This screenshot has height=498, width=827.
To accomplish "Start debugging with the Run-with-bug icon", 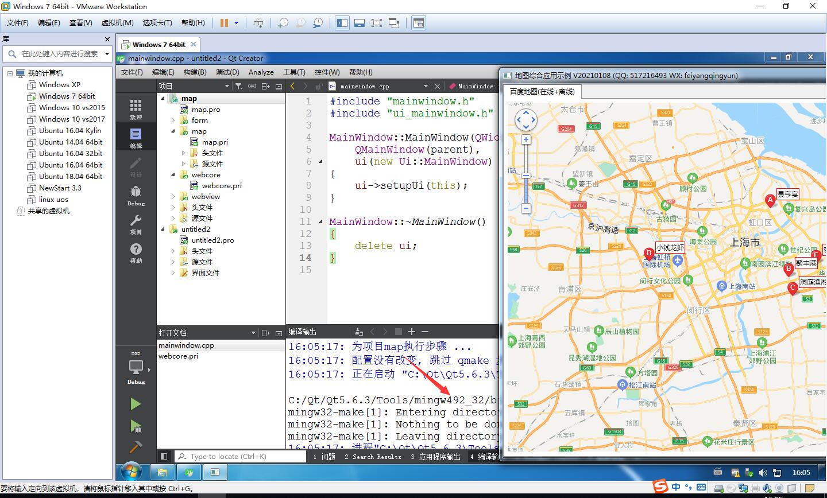I will (x=136, y=426).
